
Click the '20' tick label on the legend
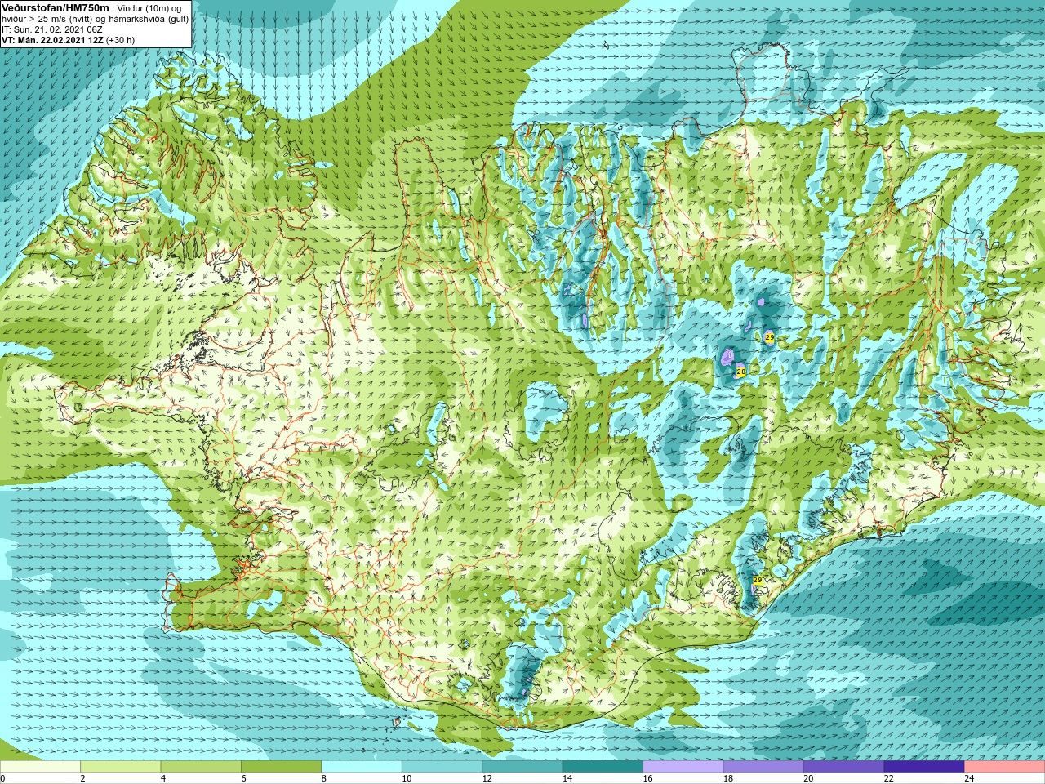(x=809, y=778)
